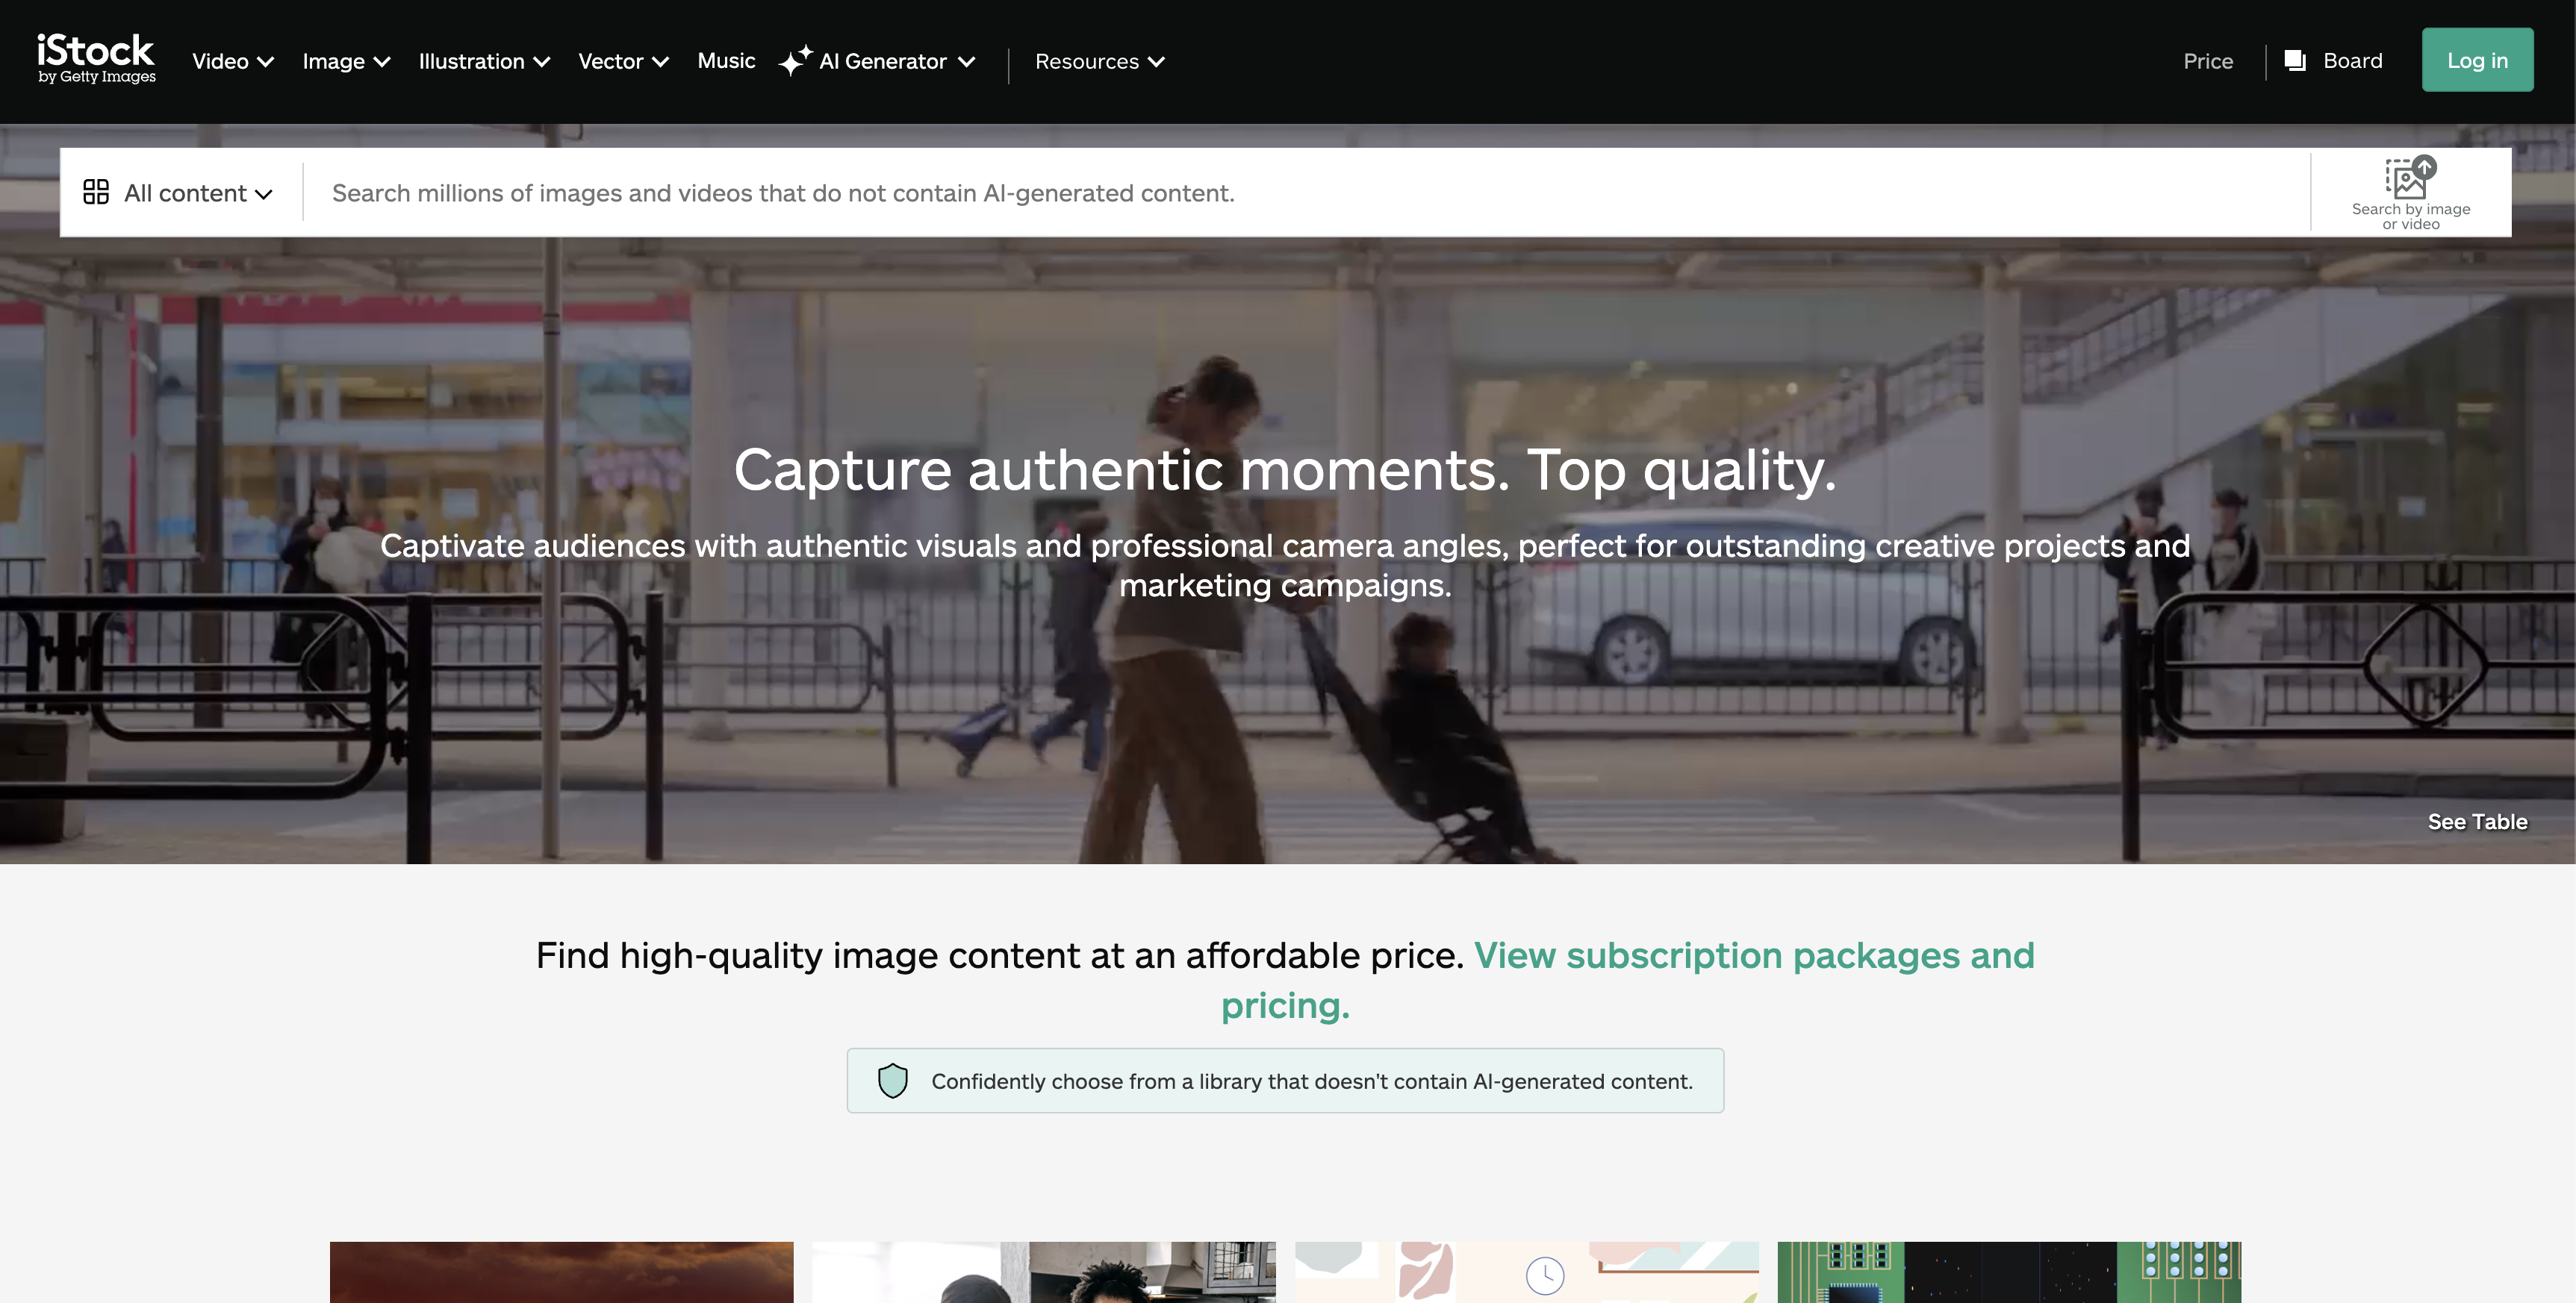The height and width of the screenshot is (1303, 2576).
Task: Click the AI-free library notice text
Action: point(1312,1081)
